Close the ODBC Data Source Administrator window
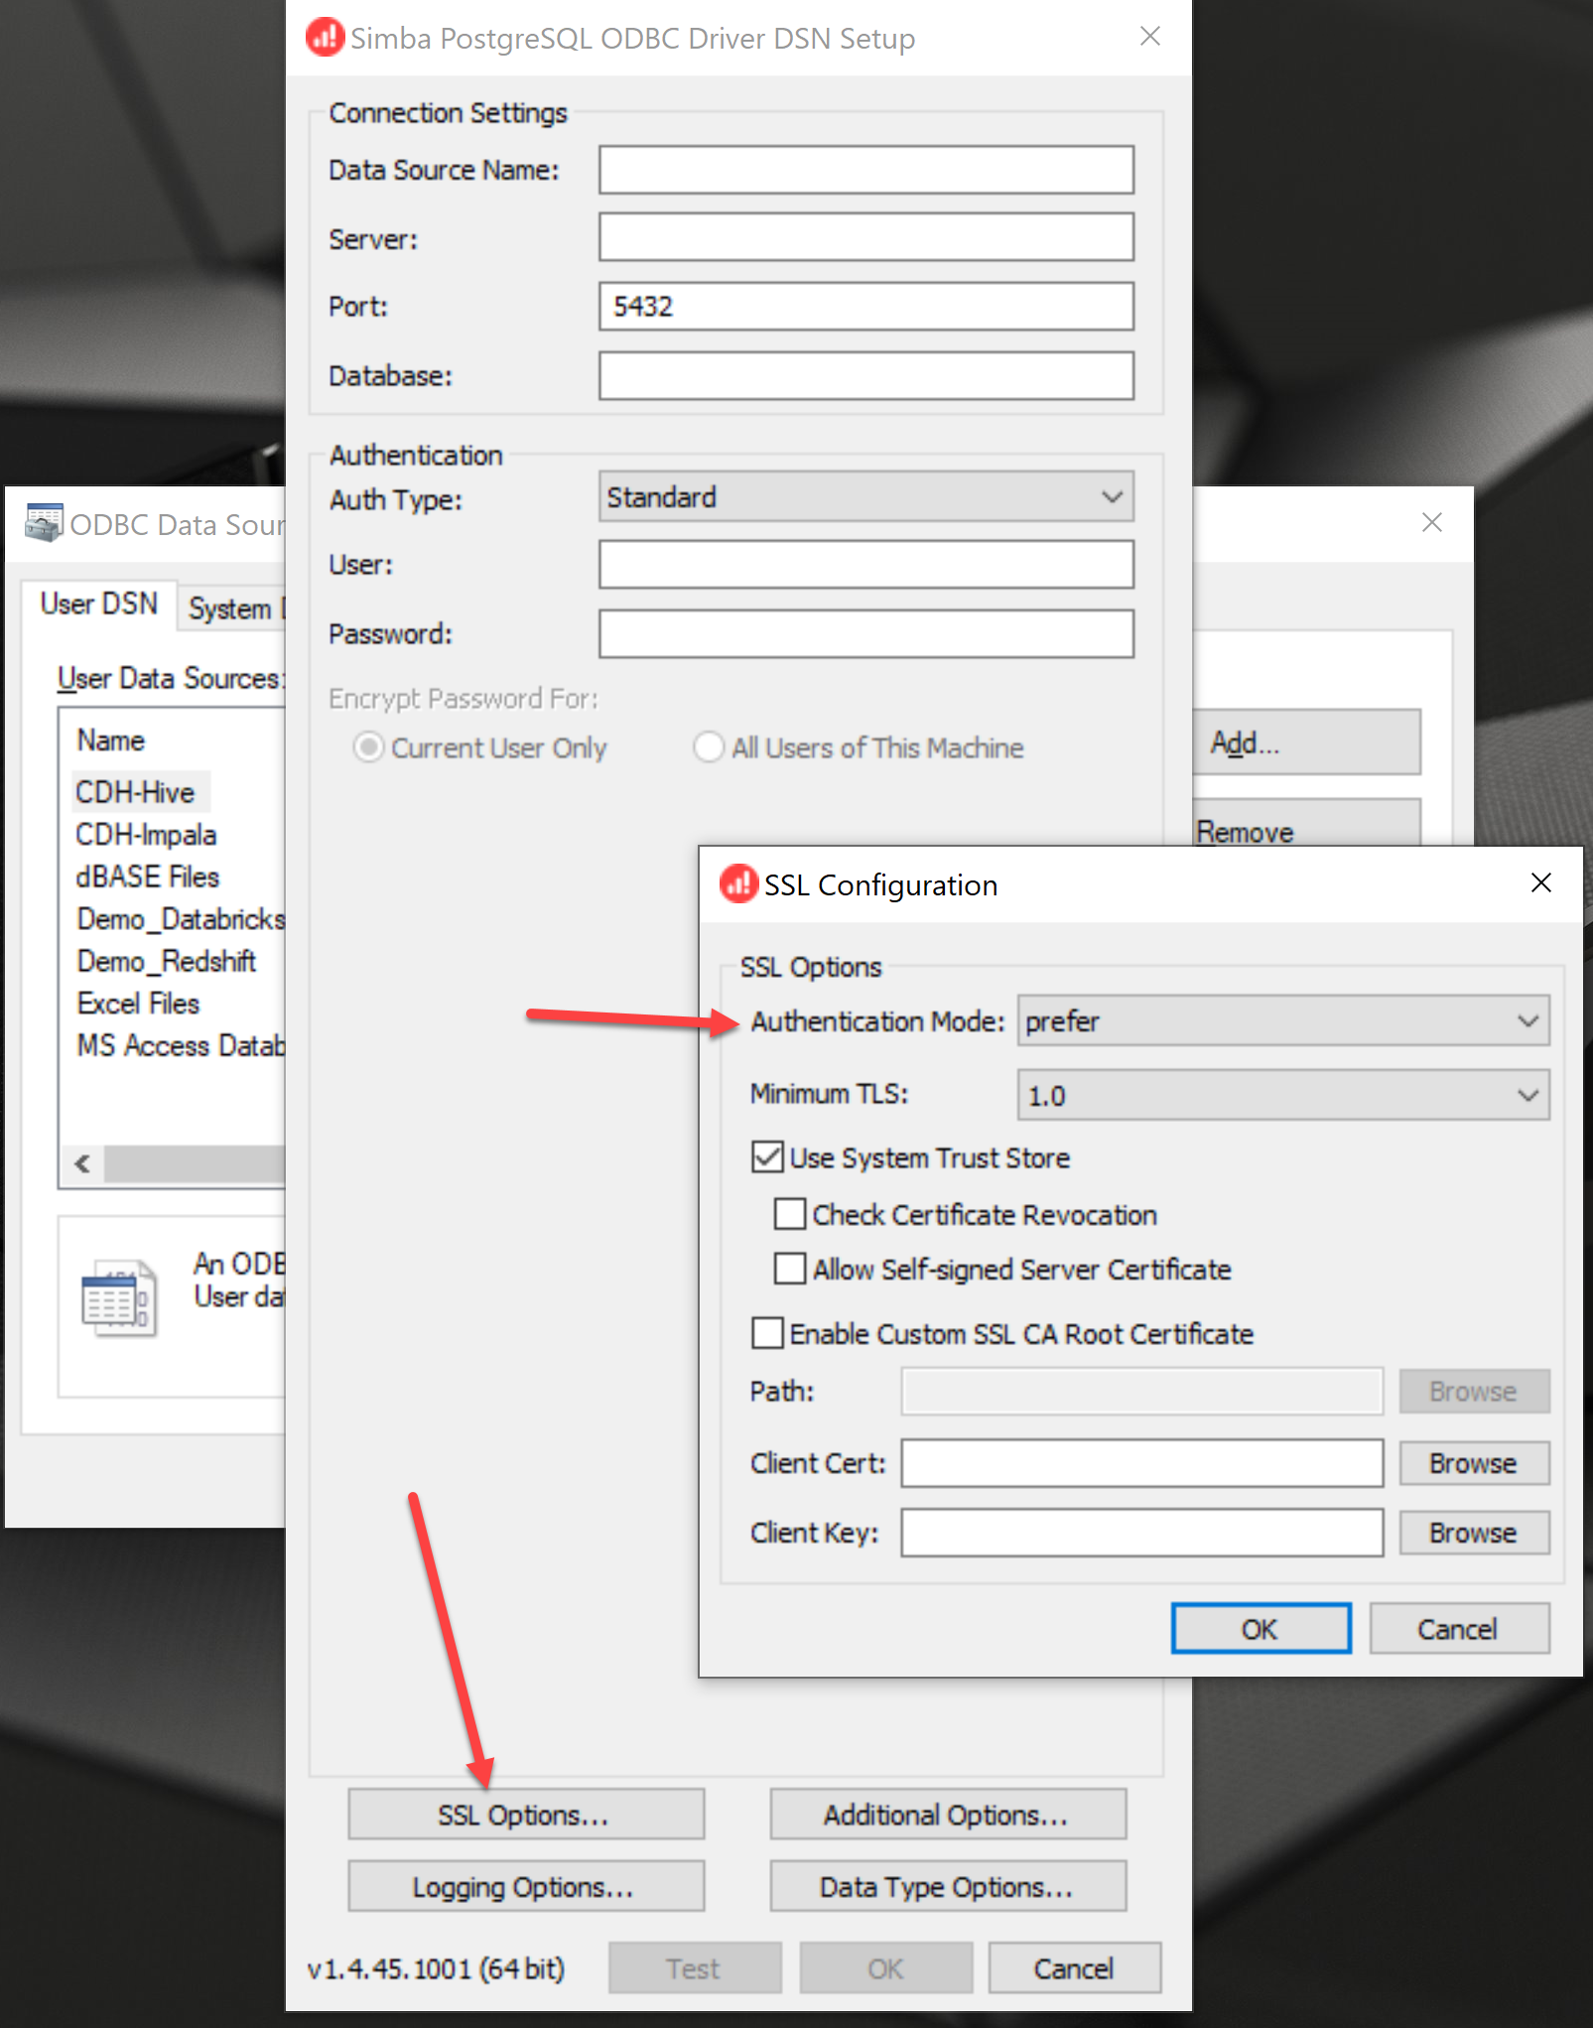Viewport: 1593px width, 2028px height. (x=1431, y=522)
